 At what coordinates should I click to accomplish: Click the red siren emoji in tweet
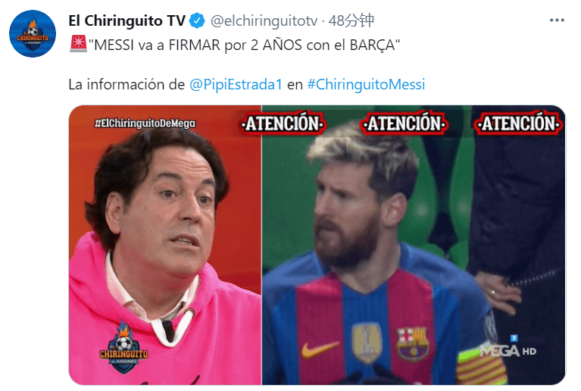click(78, 44)
